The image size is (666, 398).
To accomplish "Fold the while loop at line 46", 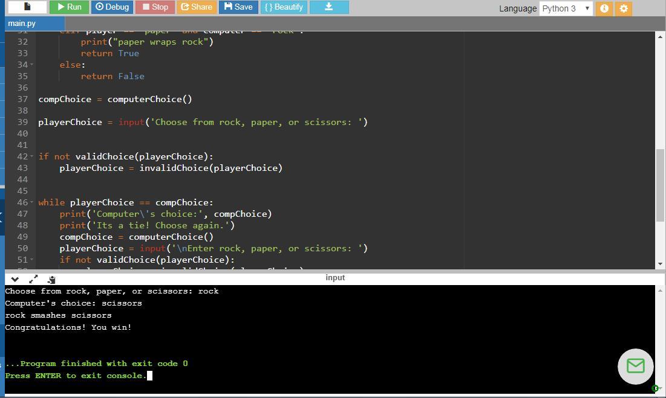I will click(x=31, y=202).
